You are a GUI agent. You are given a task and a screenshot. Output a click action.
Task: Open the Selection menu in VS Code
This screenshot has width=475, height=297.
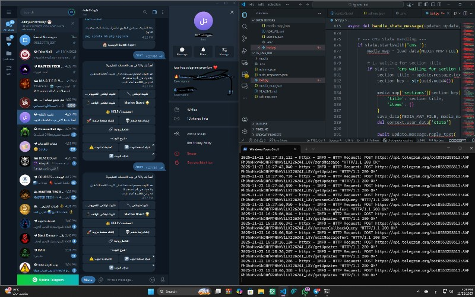(x=274, y=4)
